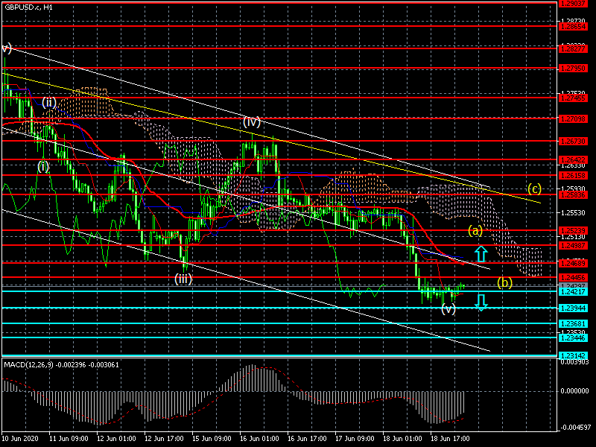Image resolution: width=596 pixels, height=447 pixels.
Task: Select the yellow (b) wave label
Action: [x=505, y=282]
